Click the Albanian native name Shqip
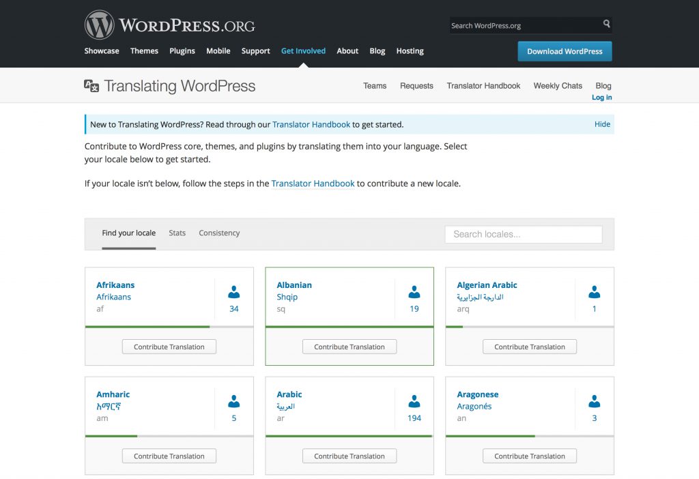699x479 pixels. point(287,297)
